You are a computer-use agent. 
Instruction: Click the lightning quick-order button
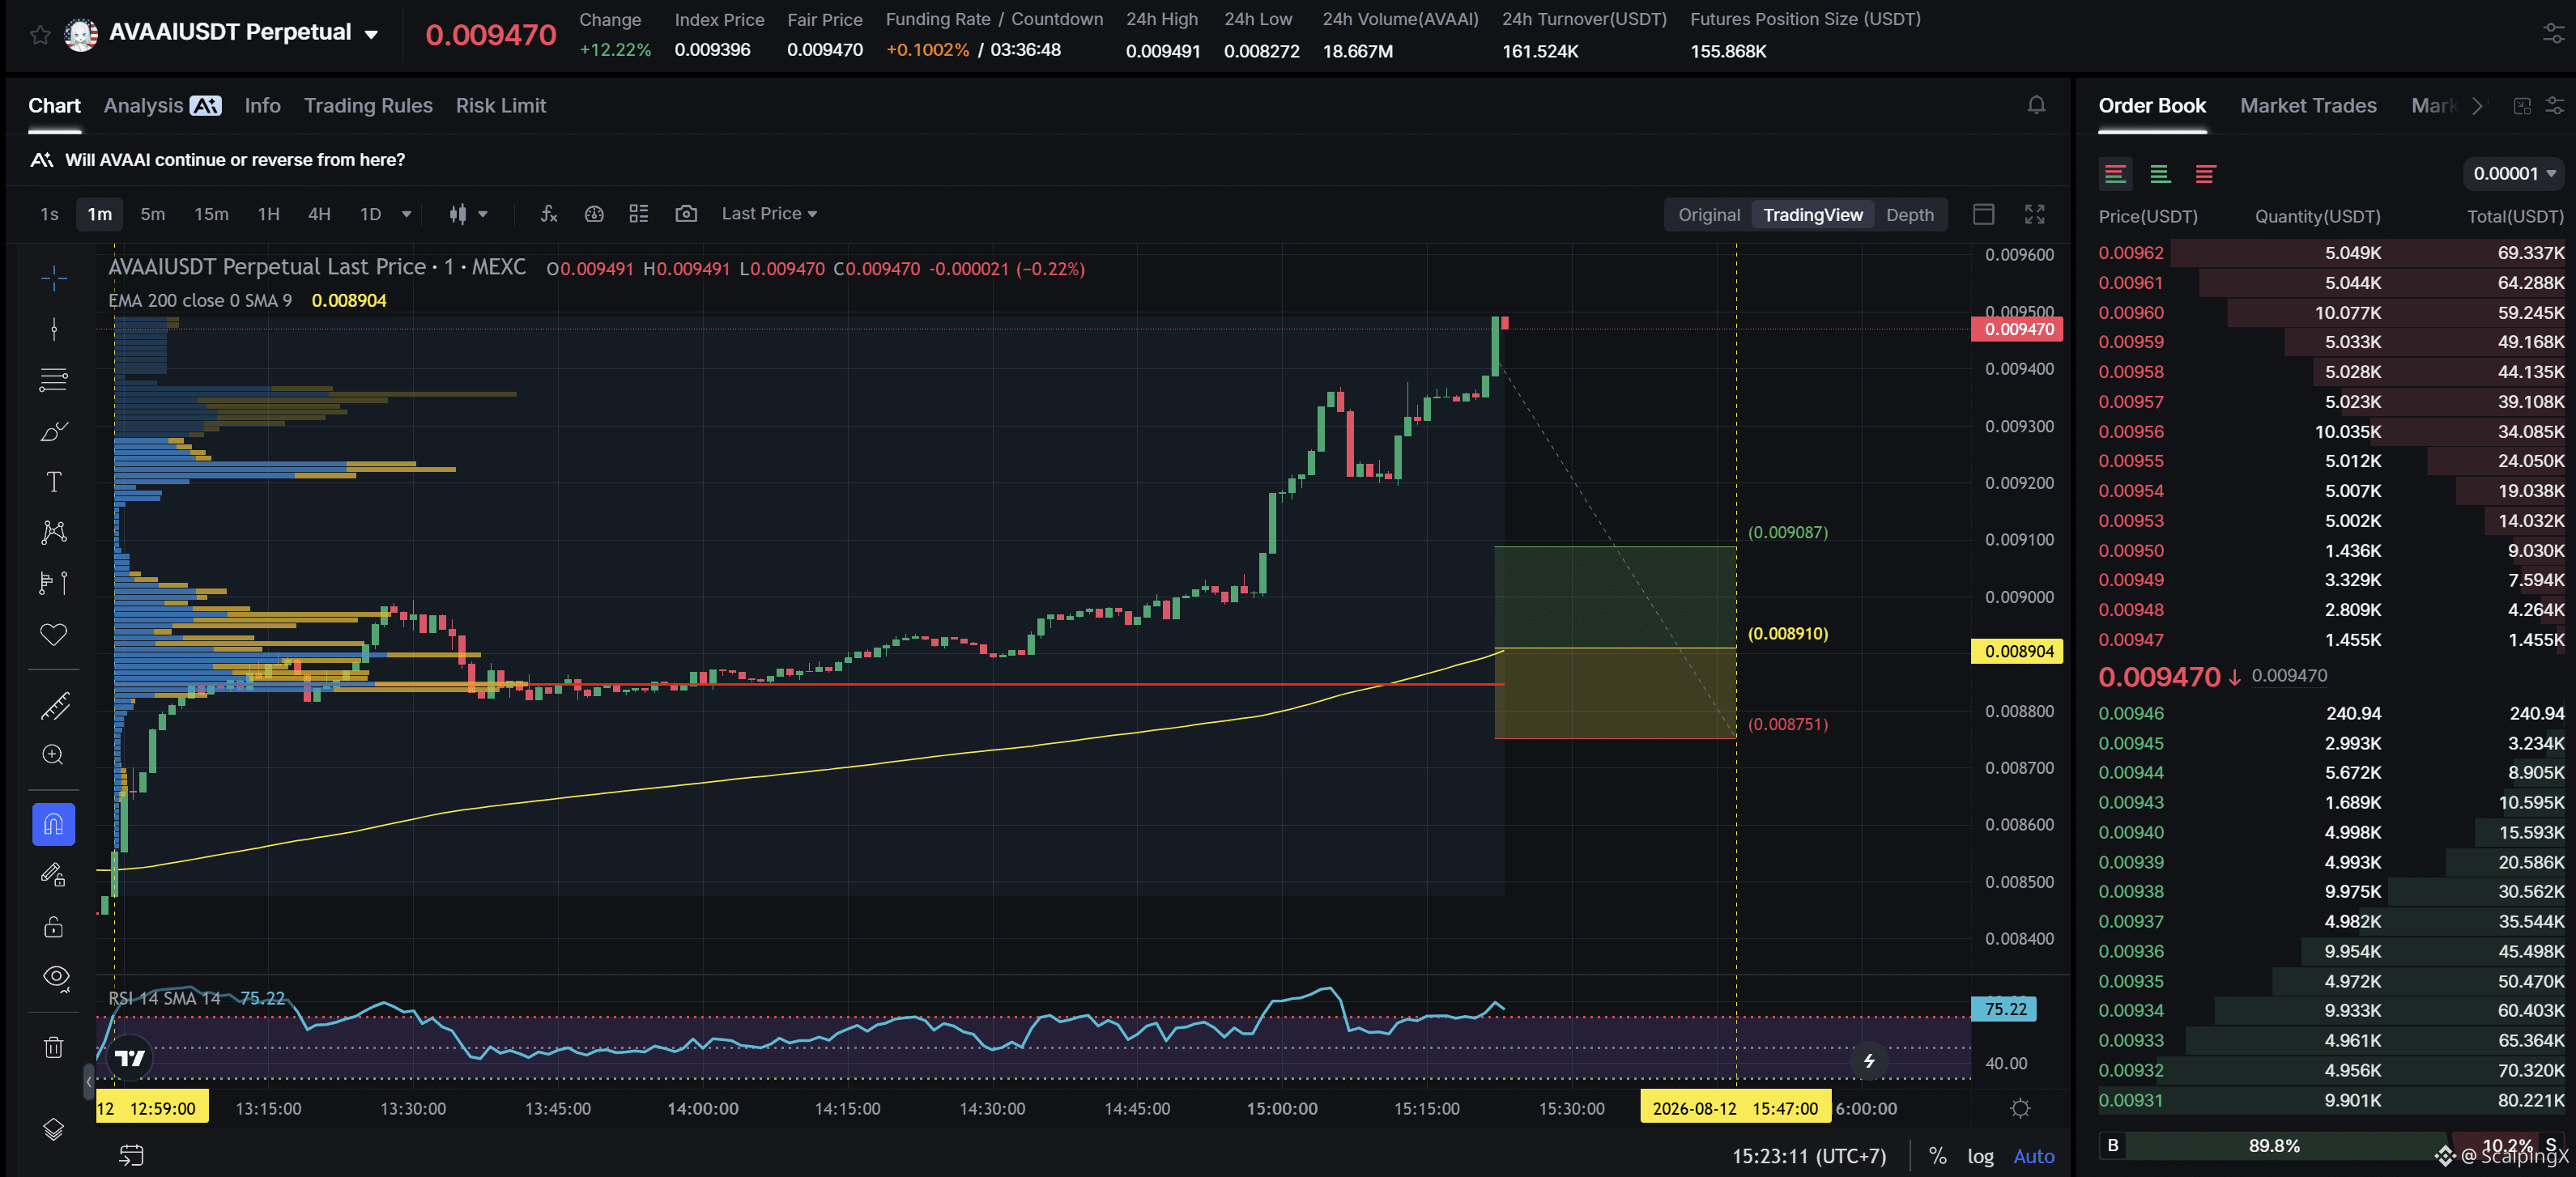click(1869, 1061)
